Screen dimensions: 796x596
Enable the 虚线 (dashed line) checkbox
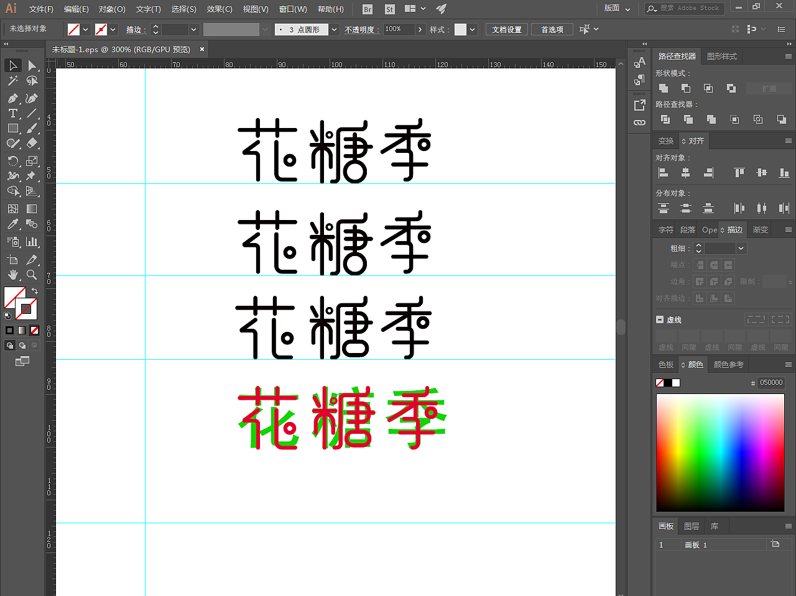pos(660,319)
